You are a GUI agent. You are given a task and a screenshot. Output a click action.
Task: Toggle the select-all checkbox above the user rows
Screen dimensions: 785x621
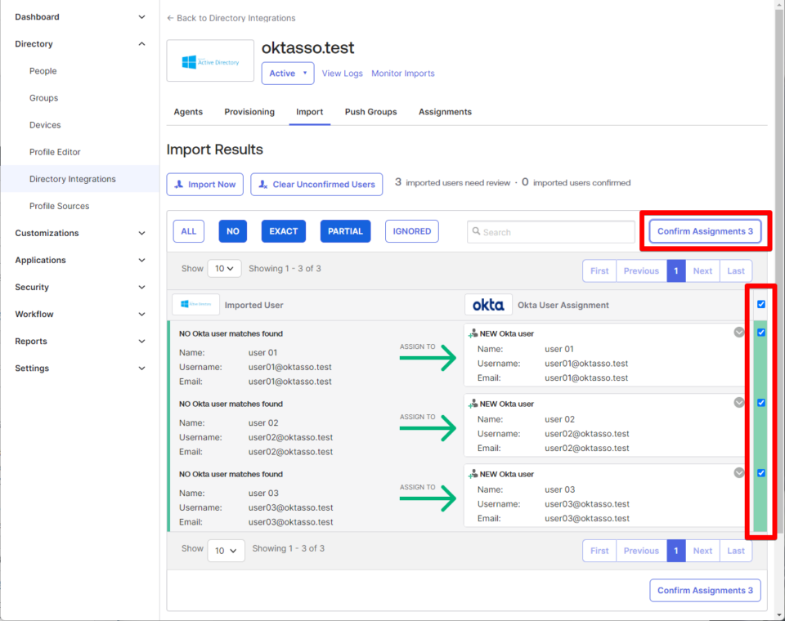point(761,303)
